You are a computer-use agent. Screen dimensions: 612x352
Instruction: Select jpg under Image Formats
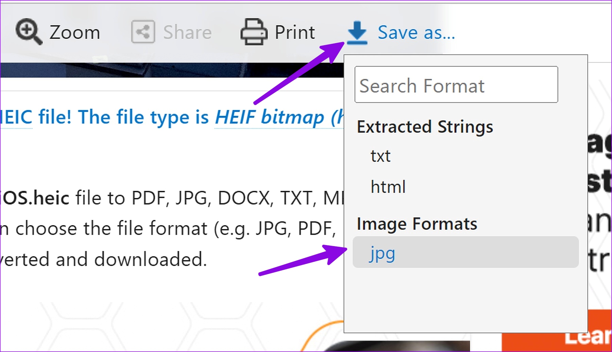click(x=466, y=252)
